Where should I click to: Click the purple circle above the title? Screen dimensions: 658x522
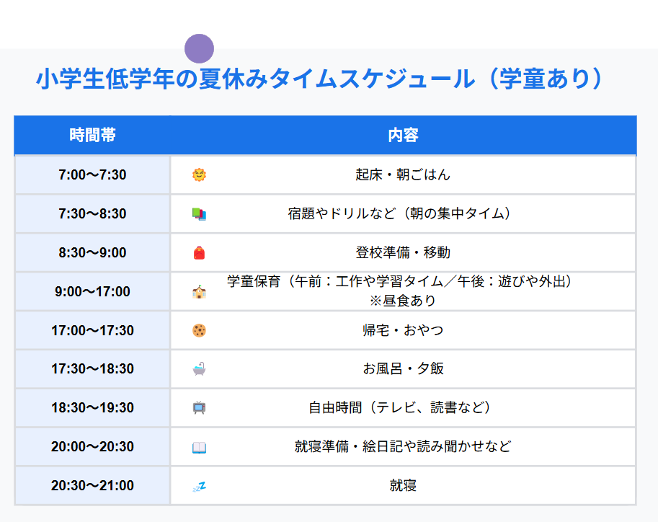coord(199,49)
